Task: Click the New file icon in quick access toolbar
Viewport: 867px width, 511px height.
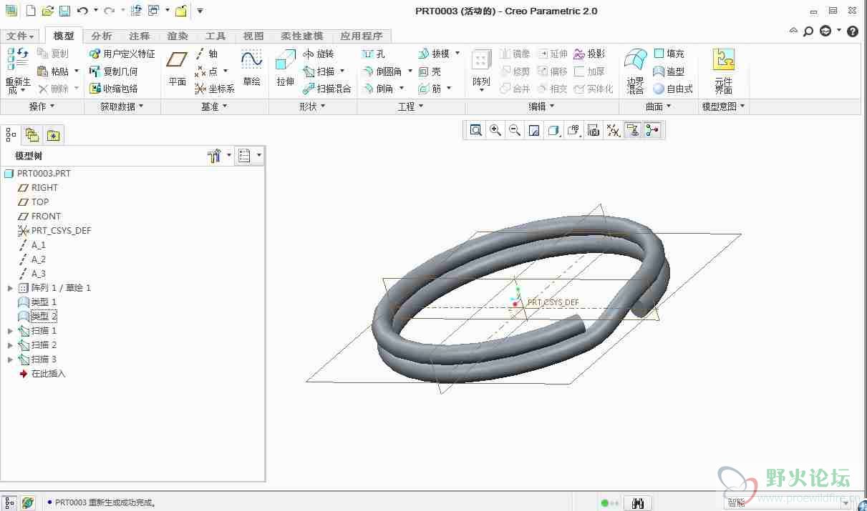Action: coord(30,11)
